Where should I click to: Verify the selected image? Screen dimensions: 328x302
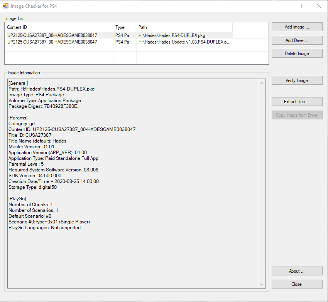pyautogui.click(x=297, y=81)
